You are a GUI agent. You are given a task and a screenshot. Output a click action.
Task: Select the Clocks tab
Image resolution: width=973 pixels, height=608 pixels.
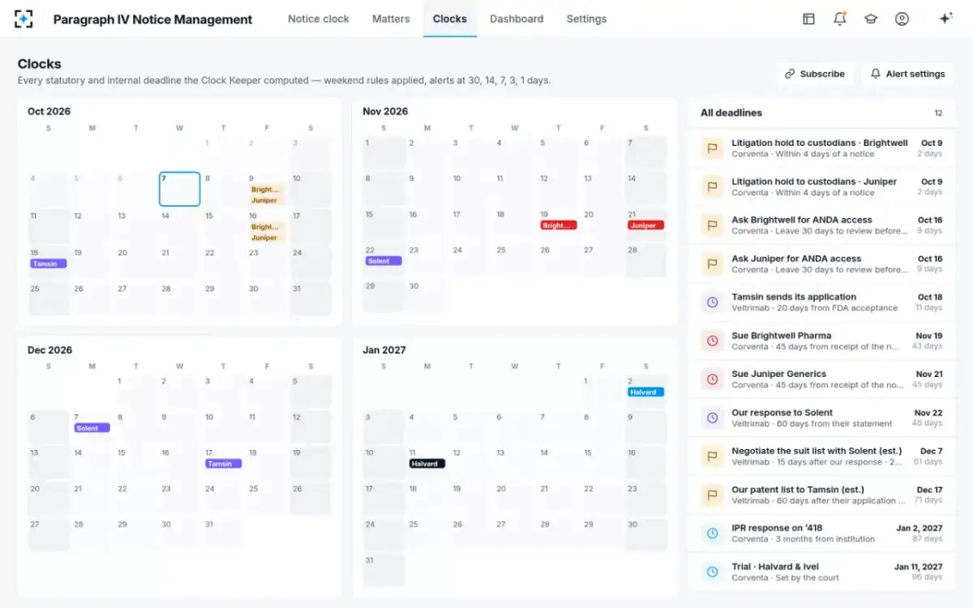point(450,19)
